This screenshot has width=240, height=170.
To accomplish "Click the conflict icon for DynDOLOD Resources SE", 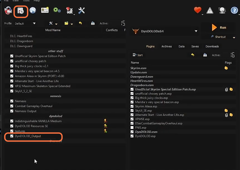I will tap(105, 126).
